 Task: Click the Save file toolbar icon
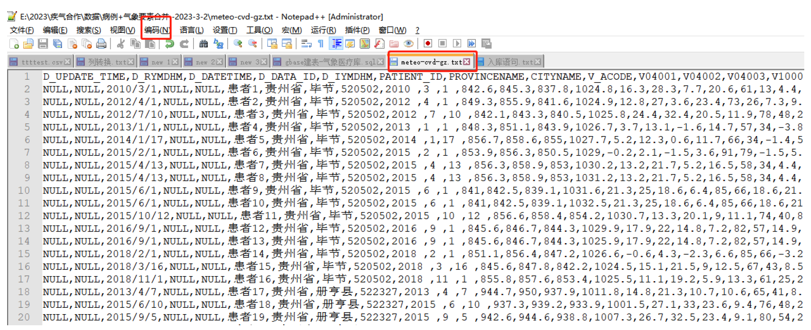(x=43, y=44)
